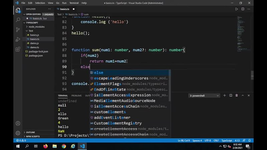Image resolution: width=267 pixels, height=150 pixels.
Task: Split the terminal panel
Action: tap(231, 96)
